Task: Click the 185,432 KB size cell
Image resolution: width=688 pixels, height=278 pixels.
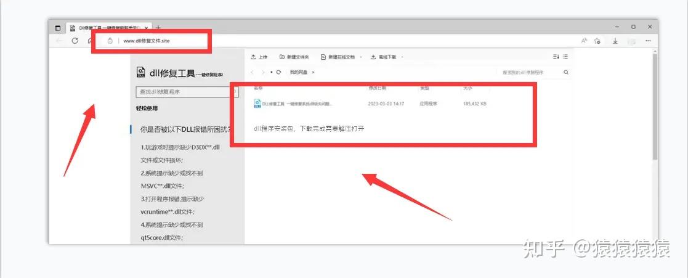Action: [x=475, y=104]
